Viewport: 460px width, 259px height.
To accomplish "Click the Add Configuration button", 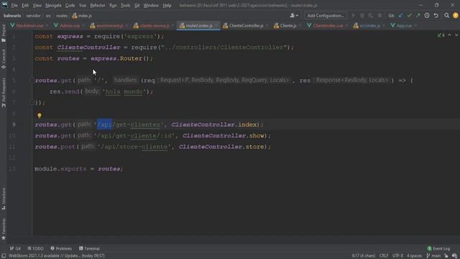I will (x=326, y=16).
